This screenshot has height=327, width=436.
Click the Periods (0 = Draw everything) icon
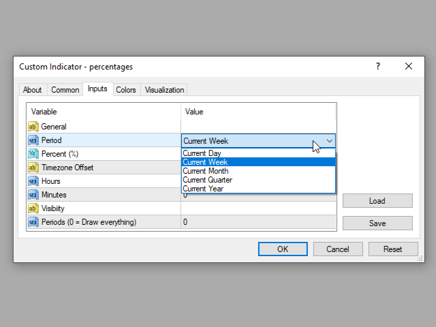33,222
